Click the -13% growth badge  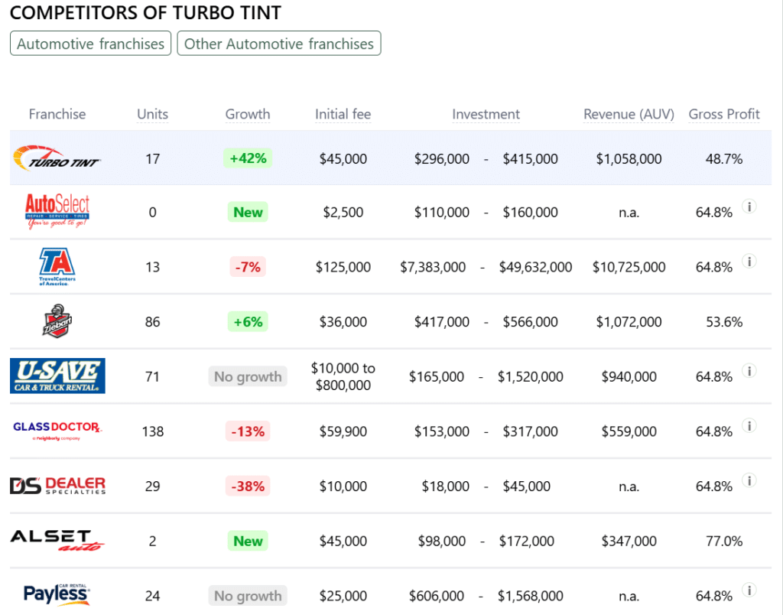pyautogui.click(x=248, y=431)
